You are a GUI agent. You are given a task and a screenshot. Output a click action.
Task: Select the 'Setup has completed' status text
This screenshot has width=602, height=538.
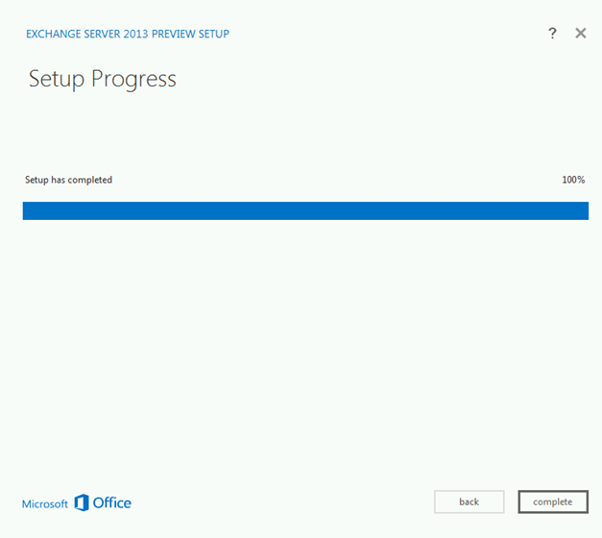coord(68,180)
